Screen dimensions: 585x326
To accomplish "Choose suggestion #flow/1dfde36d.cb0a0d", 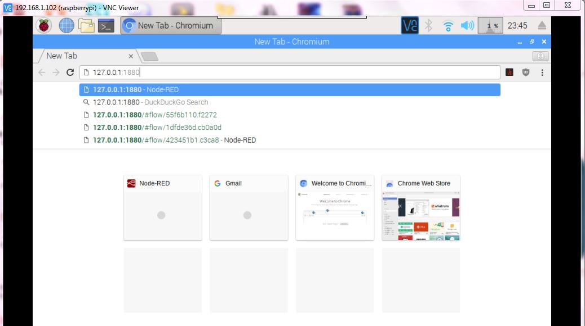I will [x=290, y=128].
